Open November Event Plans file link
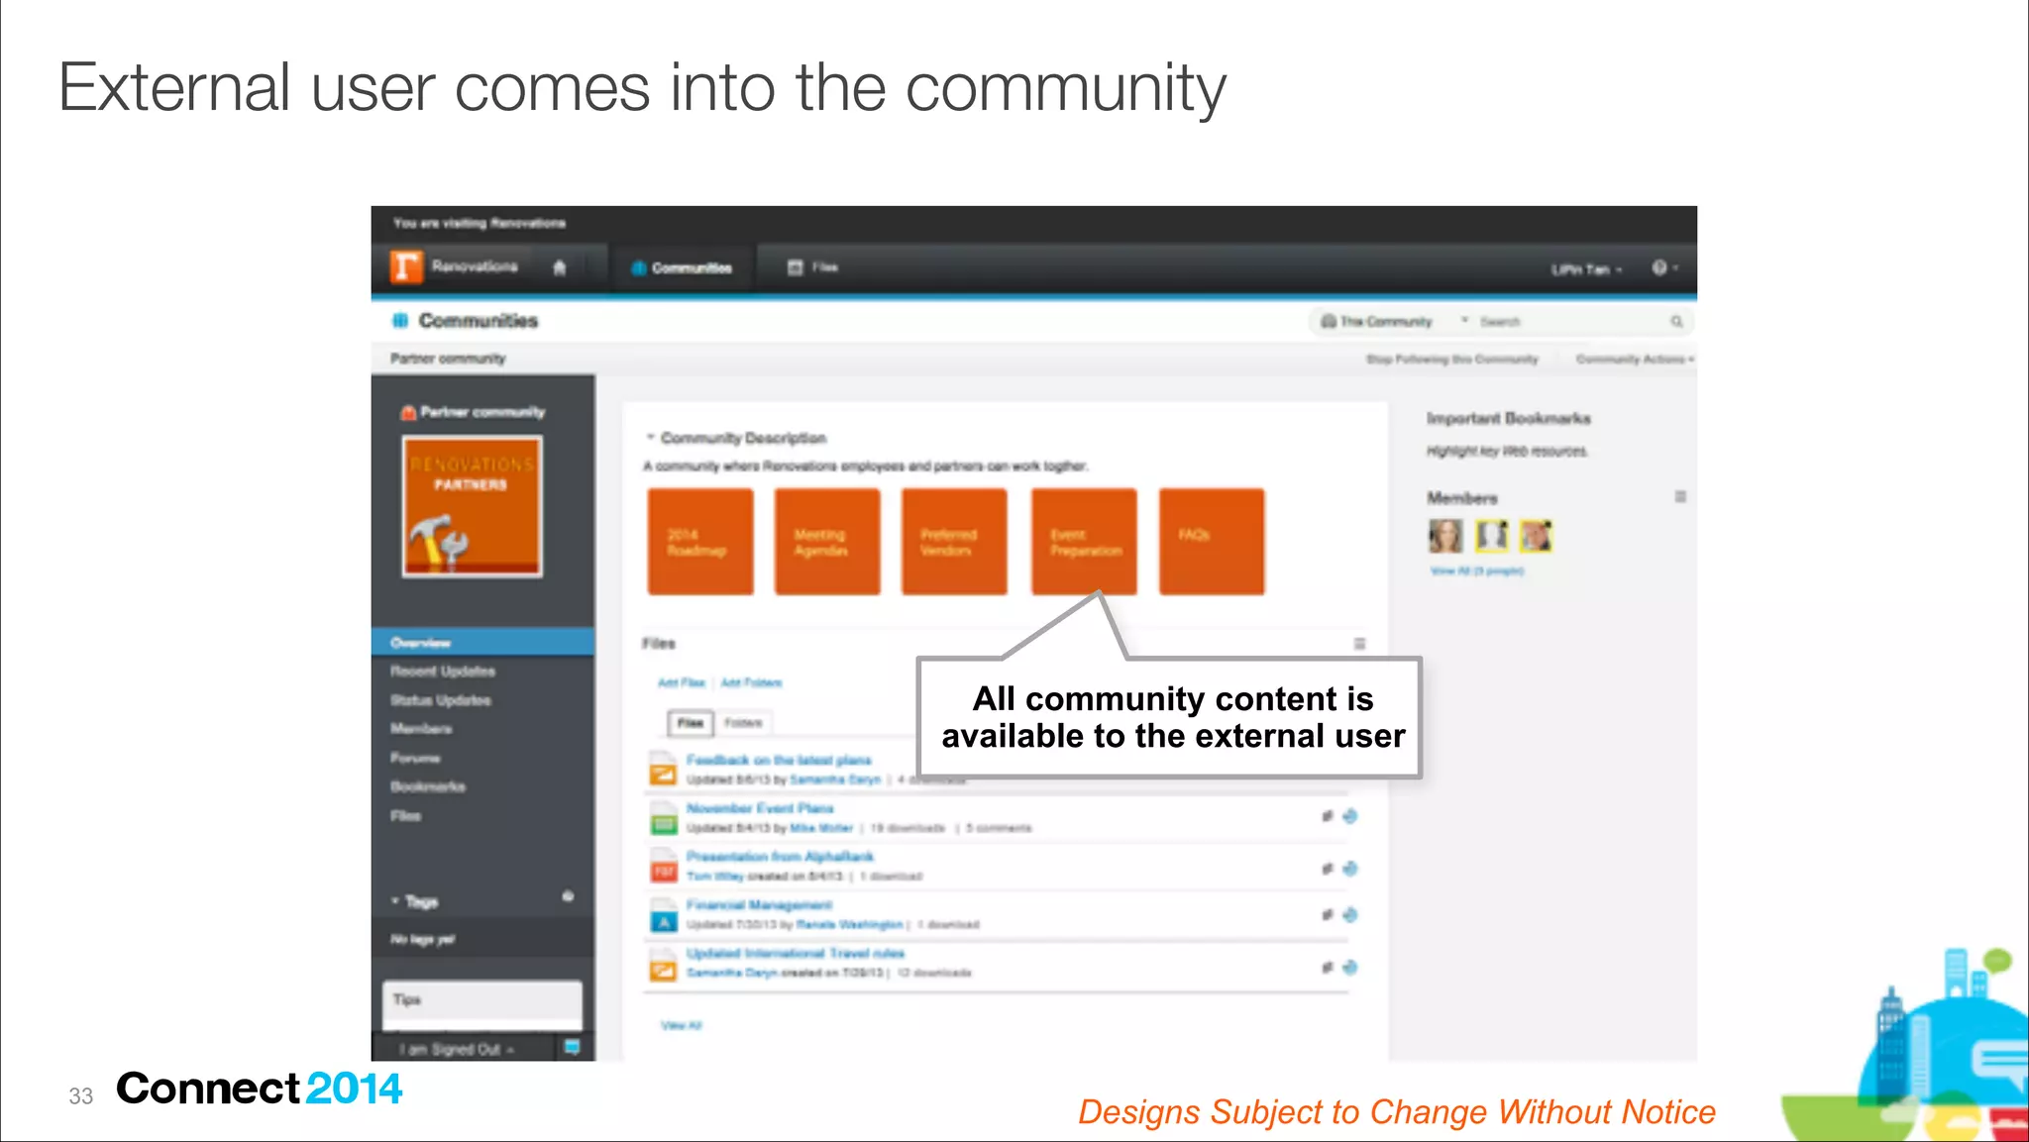The width and height of the screenshot is (2029, 1142). (760, 809)
